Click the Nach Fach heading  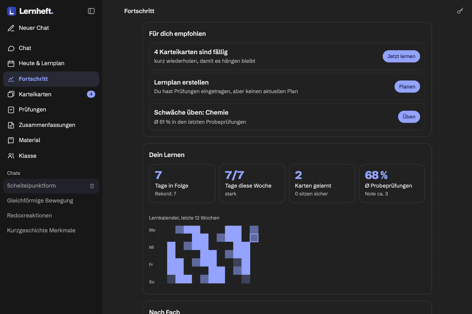[x=164, y=312]
